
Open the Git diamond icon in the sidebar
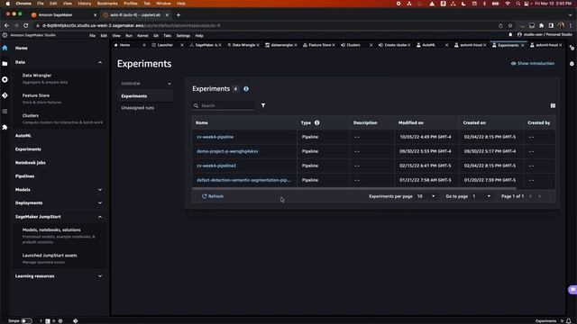pos(5,95)
